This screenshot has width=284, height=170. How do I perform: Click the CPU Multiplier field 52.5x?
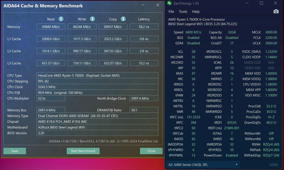click(51, 98)
